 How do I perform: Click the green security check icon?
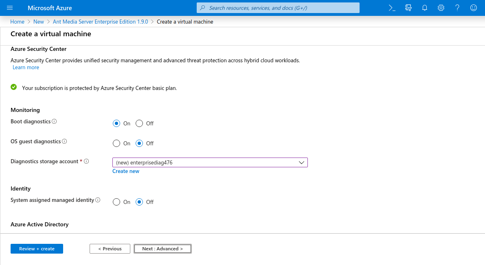click(x=13, y=87)
